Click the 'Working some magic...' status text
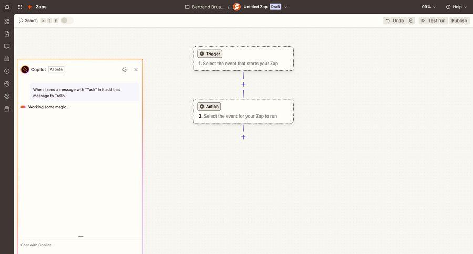The image size is (473, 254). (49, 107)
